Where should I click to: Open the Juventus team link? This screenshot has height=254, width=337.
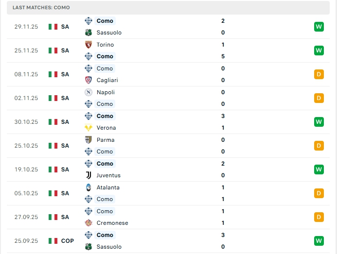[108, 175]
